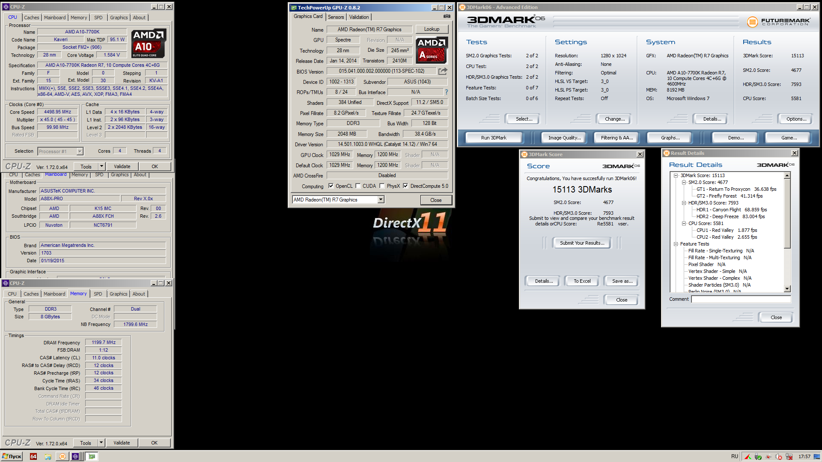Click the GPU-Z title bar icon
The height and width of the screenshot is (462, 822).
point(293,7)
